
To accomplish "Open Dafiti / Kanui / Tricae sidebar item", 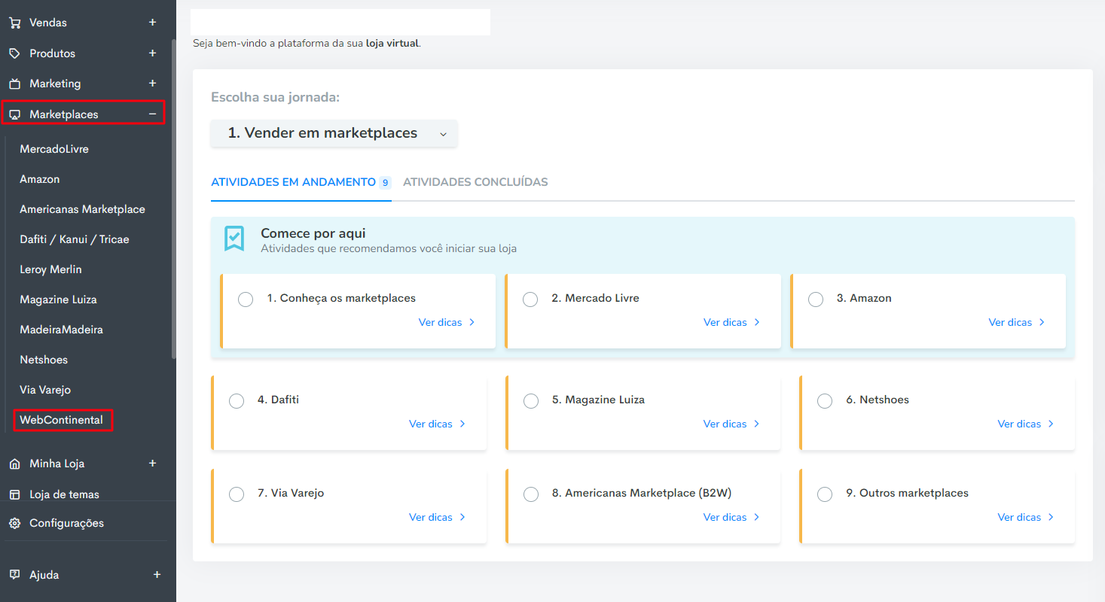I will pos(75,239).
